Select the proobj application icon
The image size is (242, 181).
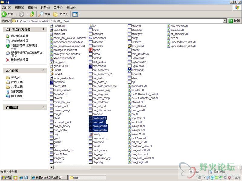(90, 134)
